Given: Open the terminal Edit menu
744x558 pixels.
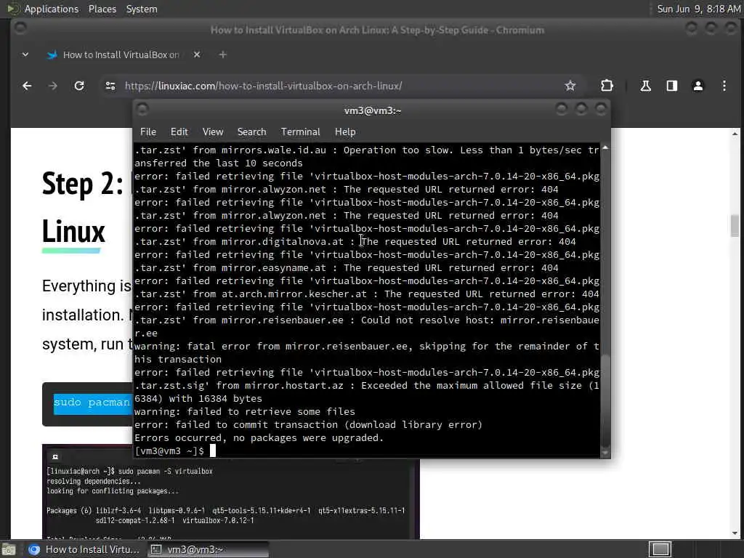Looking at the screenshot, I should coord(179,132).
